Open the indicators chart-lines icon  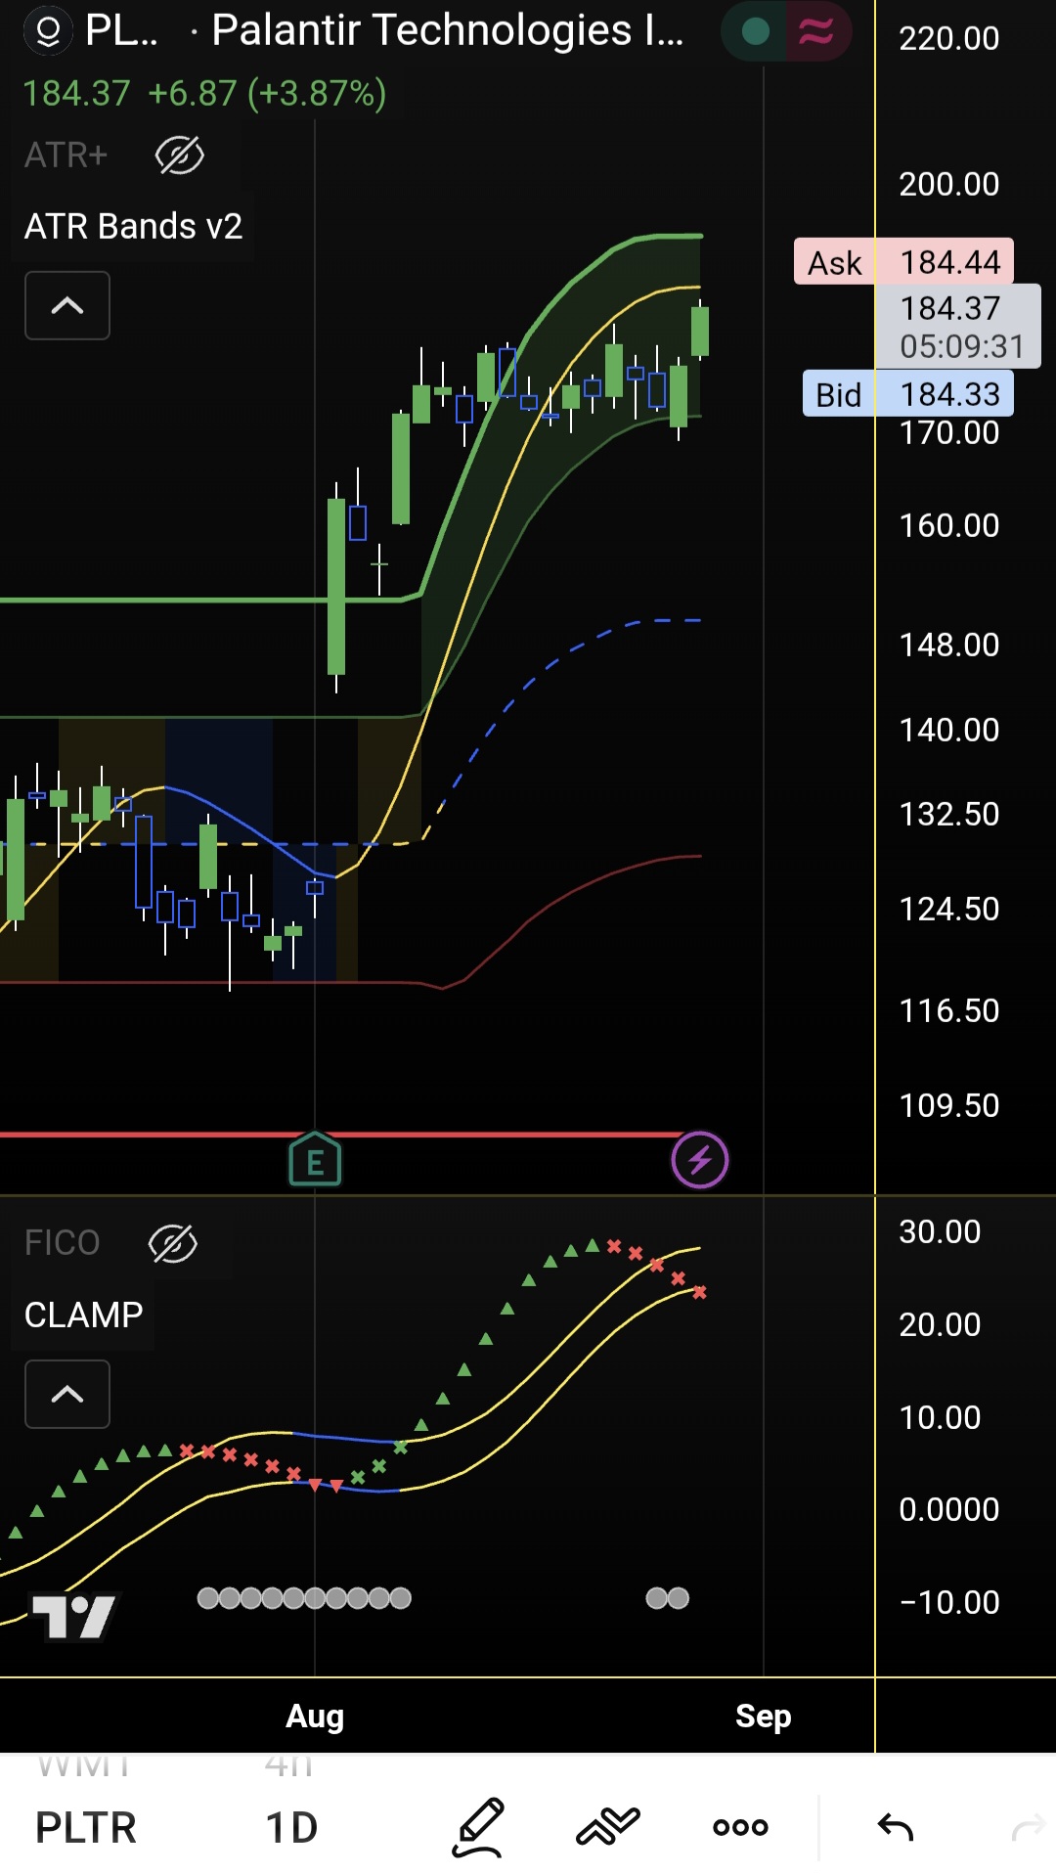pyautogui.click(x=608, y=1827)
